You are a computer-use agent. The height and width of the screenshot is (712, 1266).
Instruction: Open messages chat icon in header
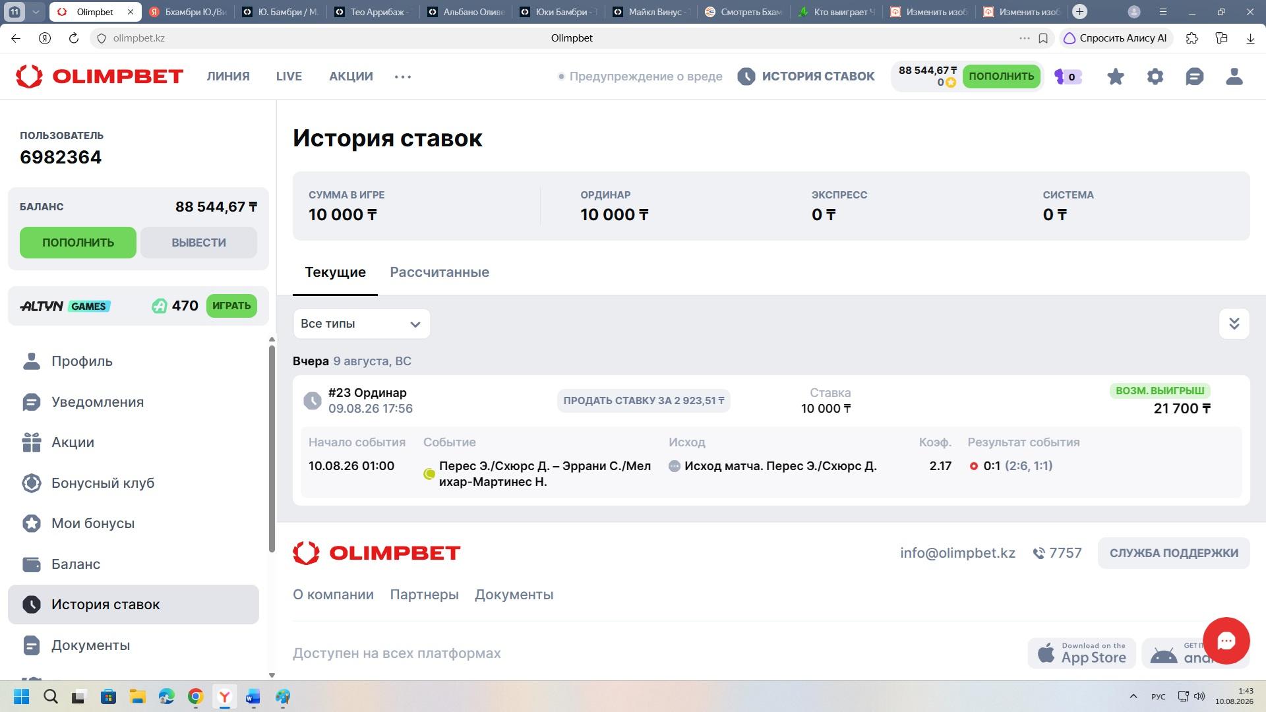coord(1194,76)
